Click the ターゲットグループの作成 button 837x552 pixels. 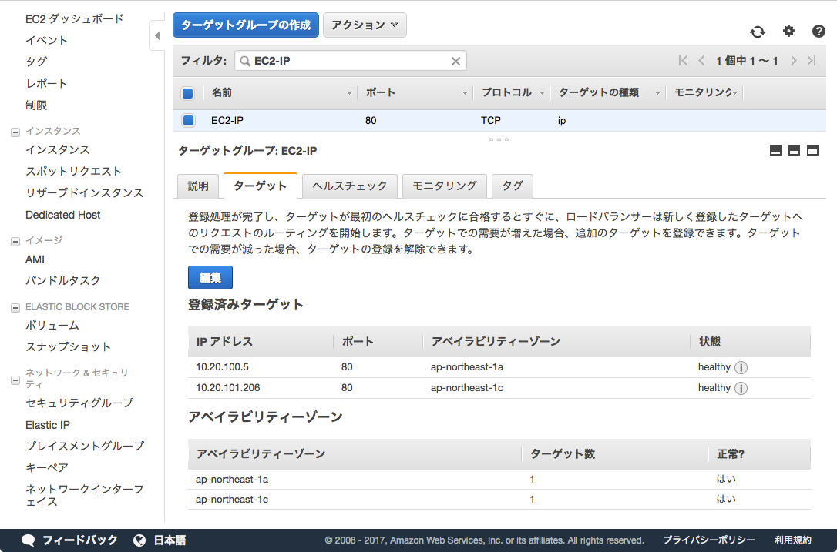coord(245,25)
